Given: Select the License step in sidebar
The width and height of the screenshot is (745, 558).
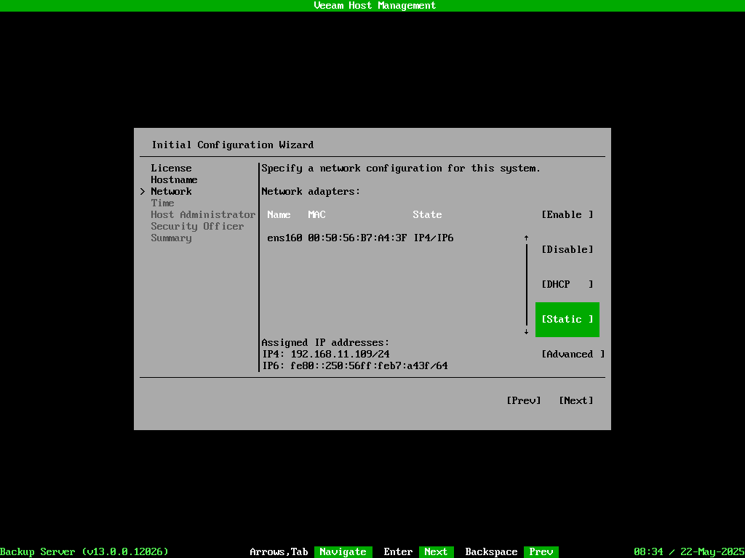Looking at the screenshot, I should click(x=171, y=168).
